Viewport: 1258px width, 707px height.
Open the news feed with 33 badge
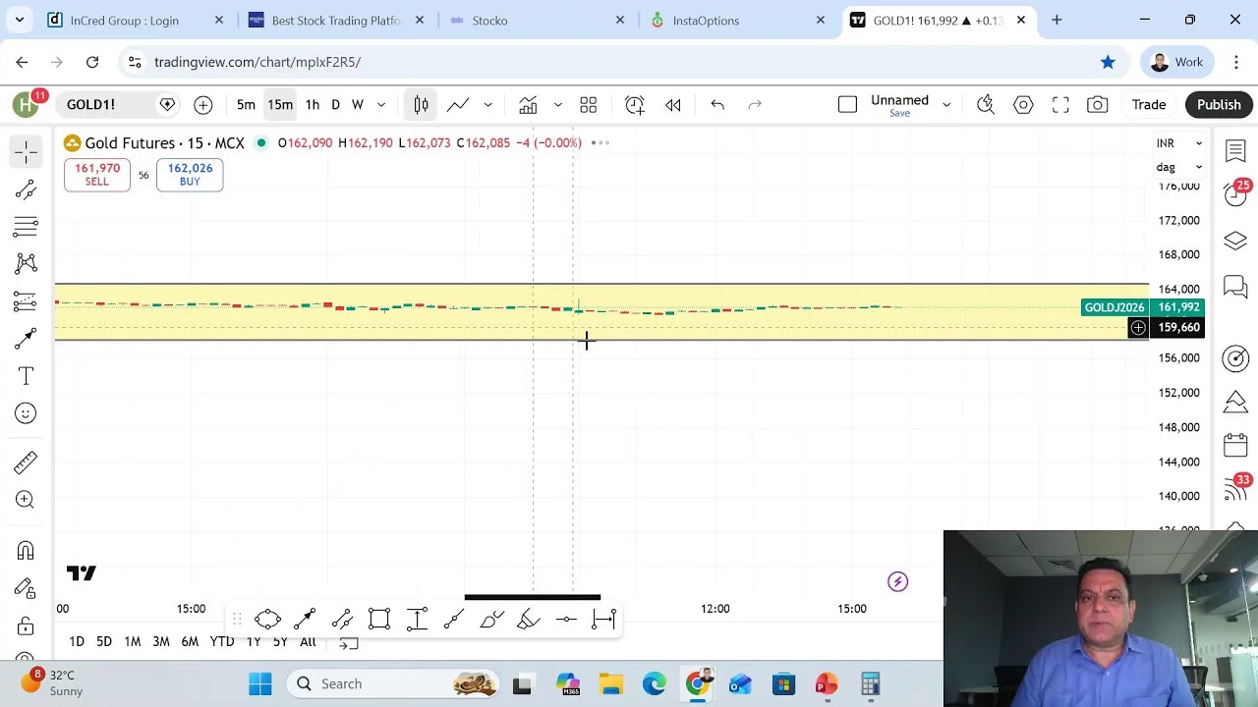click(x=1235, y=488)
